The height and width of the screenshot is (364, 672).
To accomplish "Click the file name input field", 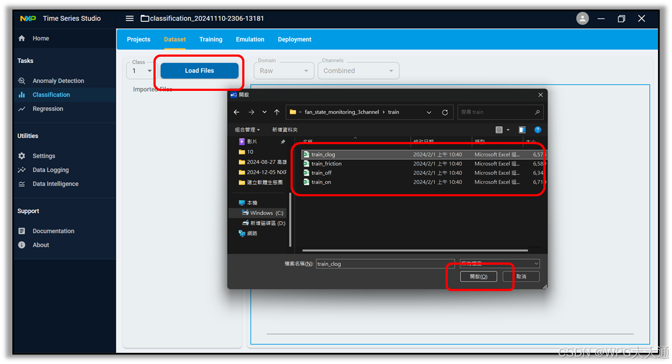I will [x=385, y=264].
